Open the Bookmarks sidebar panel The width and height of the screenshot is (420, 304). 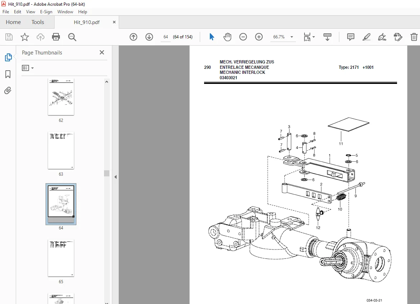[8, 74]
